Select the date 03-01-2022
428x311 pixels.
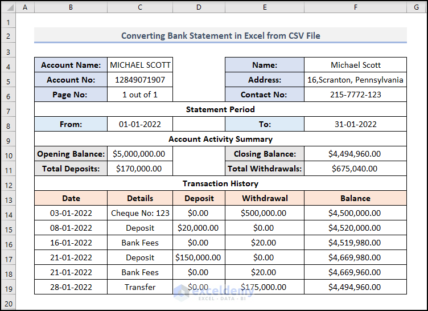click(x=71, y=213)
